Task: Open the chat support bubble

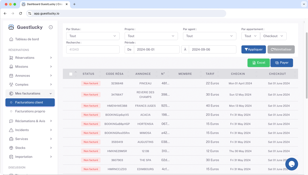Action: (292, 164)
